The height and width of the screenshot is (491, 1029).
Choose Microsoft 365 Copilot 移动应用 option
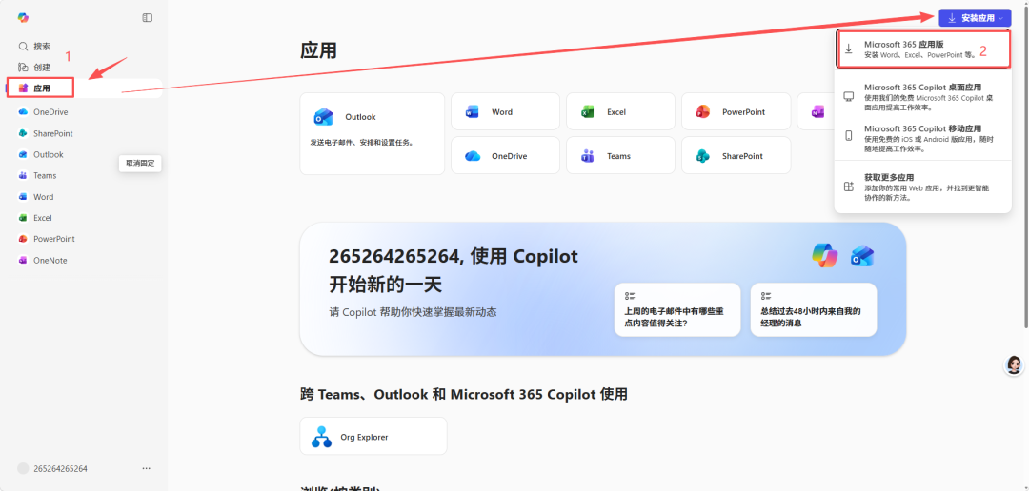pyautogui.click(x=922, y=138)
